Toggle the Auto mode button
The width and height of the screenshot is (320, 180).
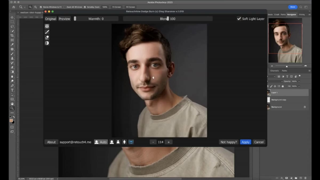101,142
